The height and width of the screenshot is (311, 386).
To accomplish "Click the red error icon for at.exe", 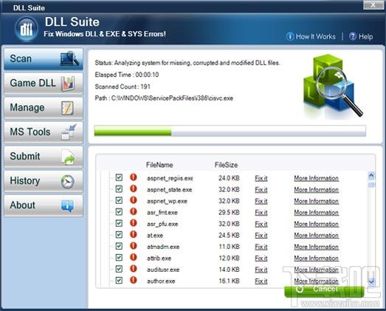I will click(x=134, y=234).
